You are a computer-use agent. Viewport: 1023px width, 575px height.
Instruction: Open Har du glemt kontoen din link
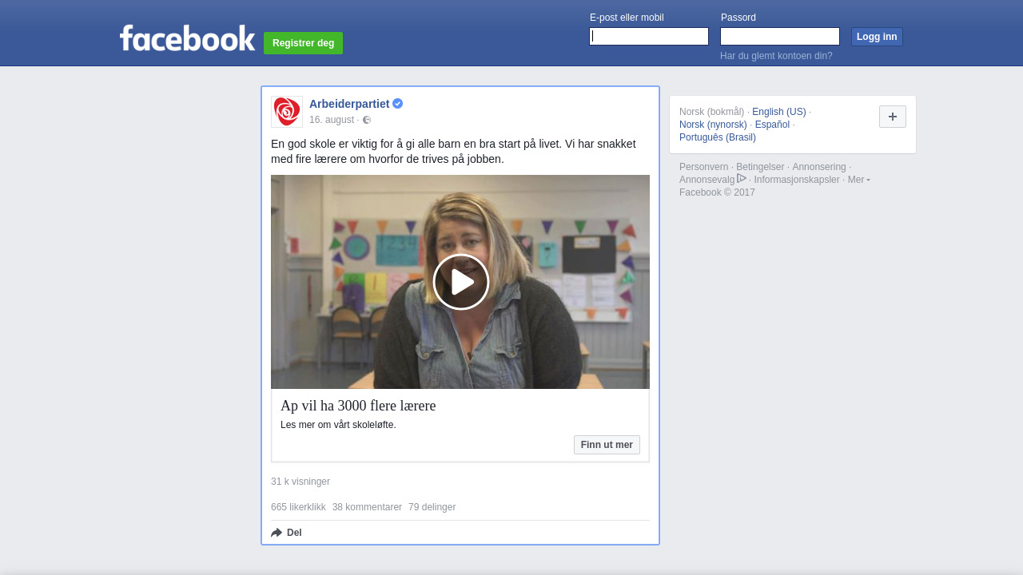(x=776, y=56)
